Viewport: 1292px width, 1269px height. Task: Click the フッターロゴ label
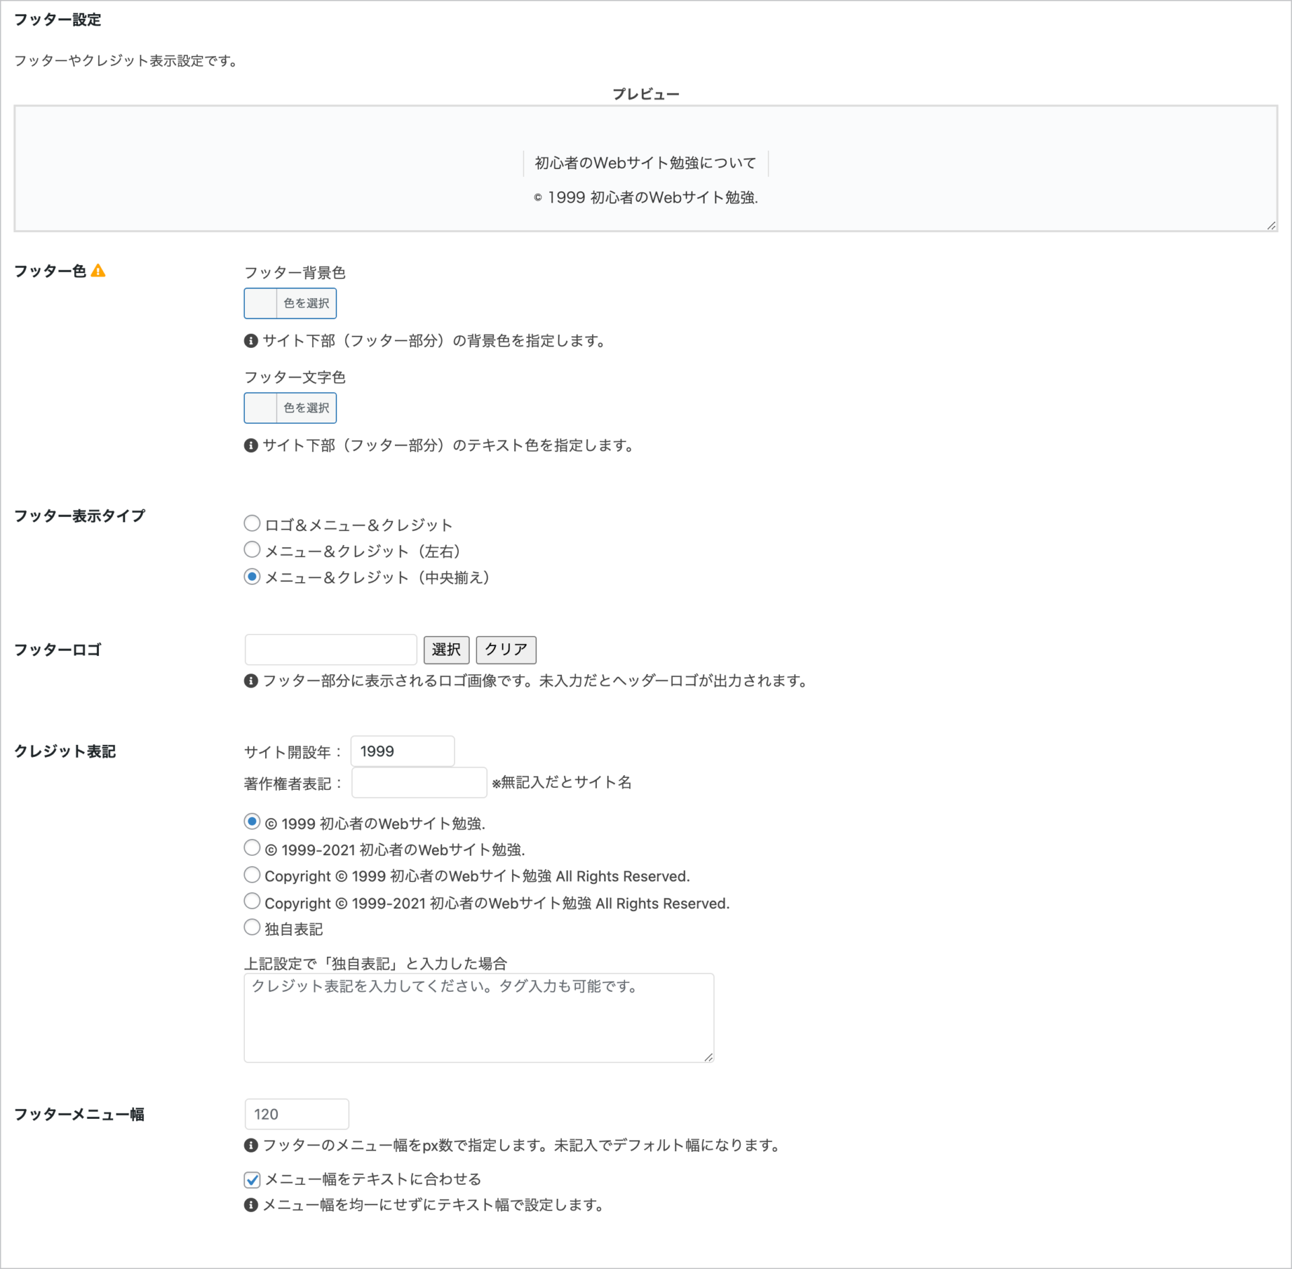58,650
